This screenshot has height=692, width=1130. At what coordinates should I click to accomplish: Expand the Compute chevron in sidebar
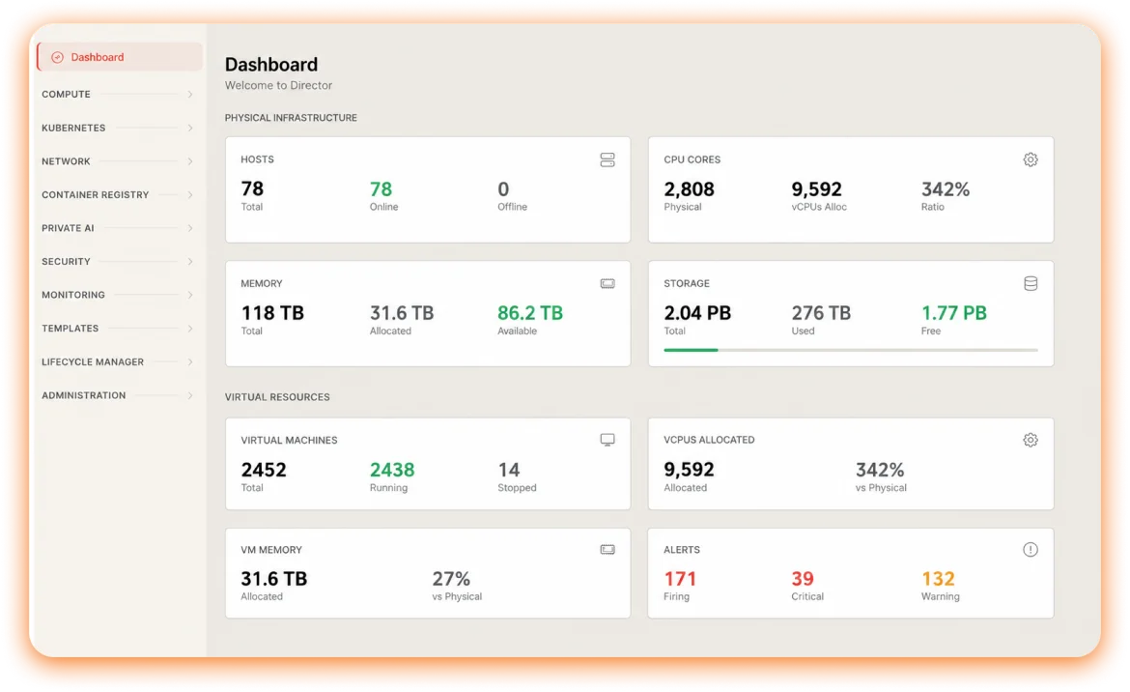click(190, 95)
